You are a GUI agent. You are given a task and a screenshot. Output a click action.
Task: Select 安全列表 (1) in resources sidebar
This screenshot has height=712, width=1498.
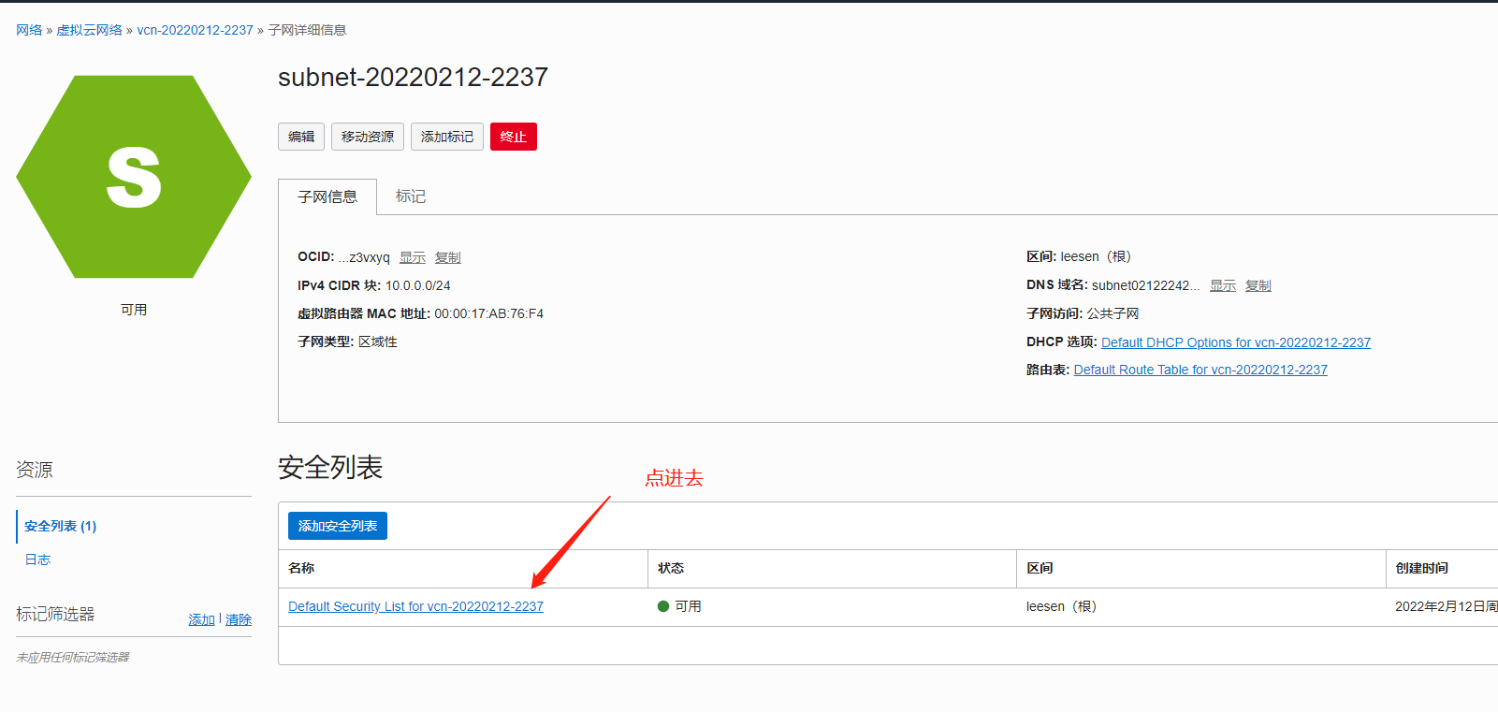click(x=61, y=526)
